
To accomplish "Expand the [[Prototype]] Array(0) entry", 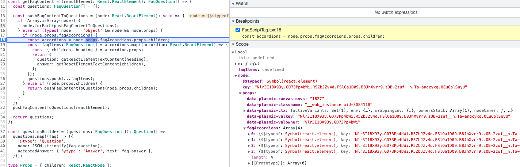I will pyautogui.click(x=249, y=163).
